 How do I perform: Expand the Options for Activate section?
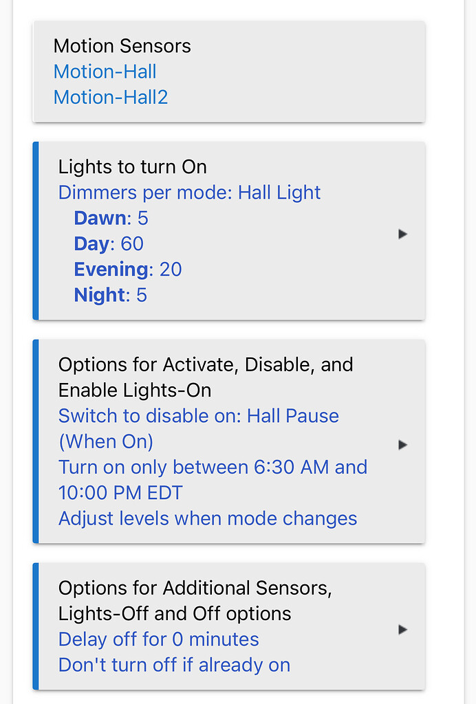(x=402, y=445)
